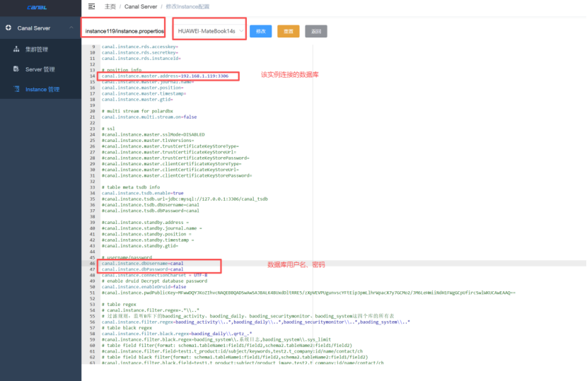Click line canal.instance.rds.secretkey=
The image size is (587, 381).
[139, 53]
